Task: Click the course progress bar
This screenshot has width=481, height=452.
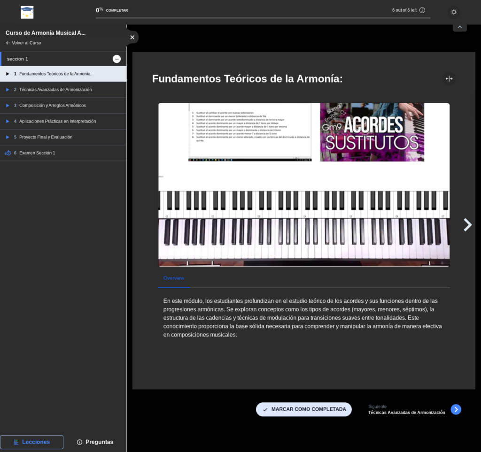Action: tap(263, 18)
